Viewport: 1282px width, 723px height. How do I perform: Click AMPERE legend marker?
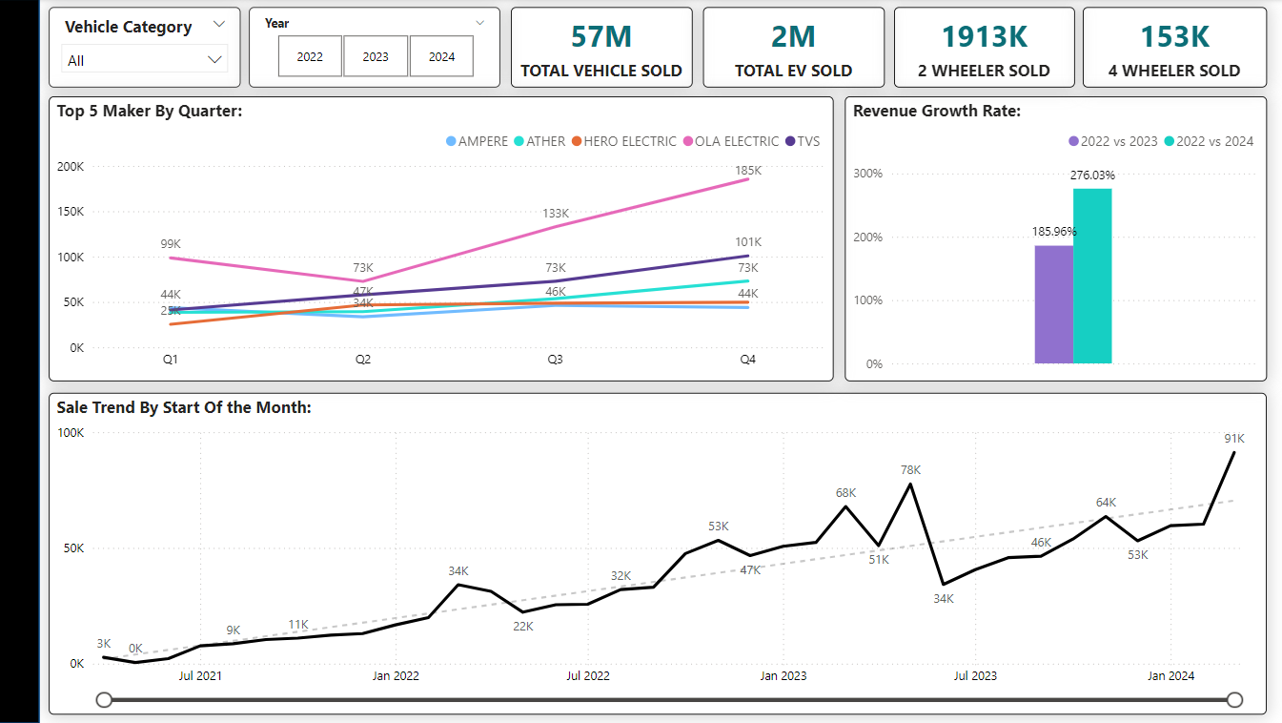click(x=451, y=141)
